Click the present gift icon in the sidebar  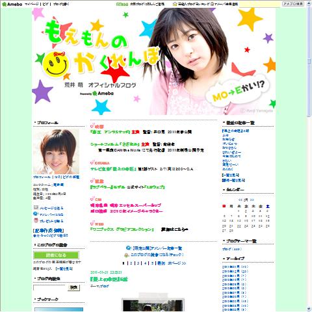coord(36,220)
